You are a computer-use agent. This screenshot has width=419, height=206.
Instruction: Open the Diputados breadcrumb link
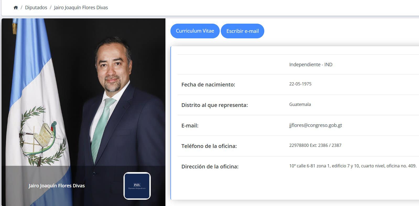[x=36, y=8]
